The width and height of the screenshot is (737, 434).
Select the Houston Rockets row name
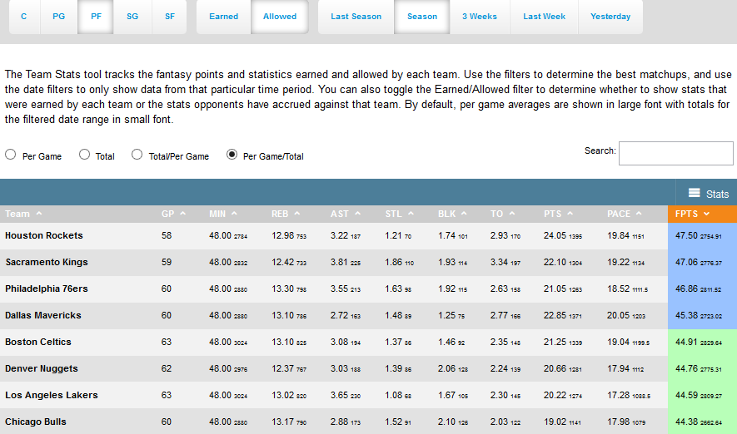coord(43,235)
